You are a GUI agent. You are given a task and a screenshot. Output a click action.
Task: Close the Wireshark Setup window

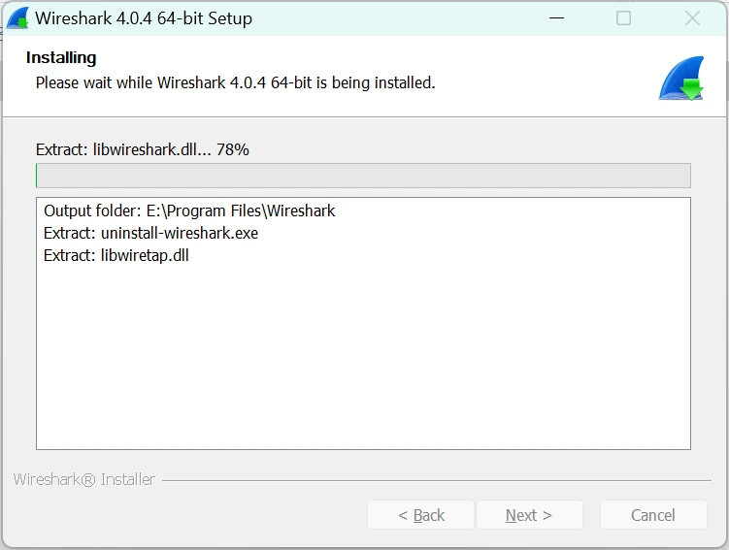pyautogui.click(x=692, y=18)
